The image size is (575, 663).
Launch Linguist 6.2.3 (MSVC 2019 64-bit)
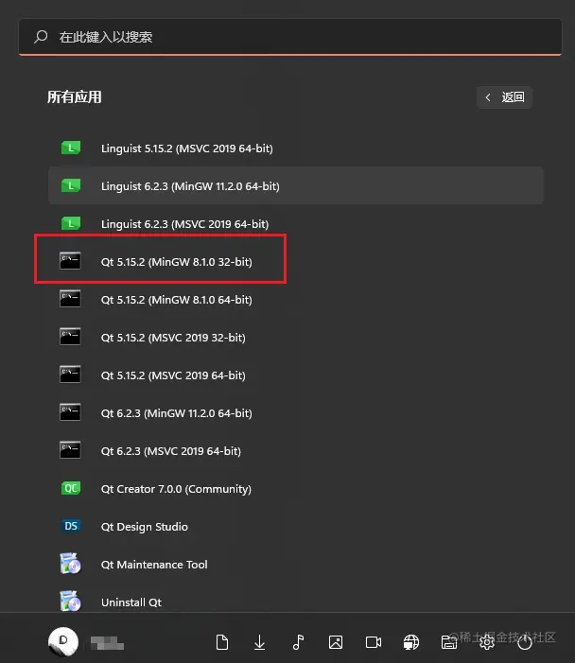tap(295, 223)
